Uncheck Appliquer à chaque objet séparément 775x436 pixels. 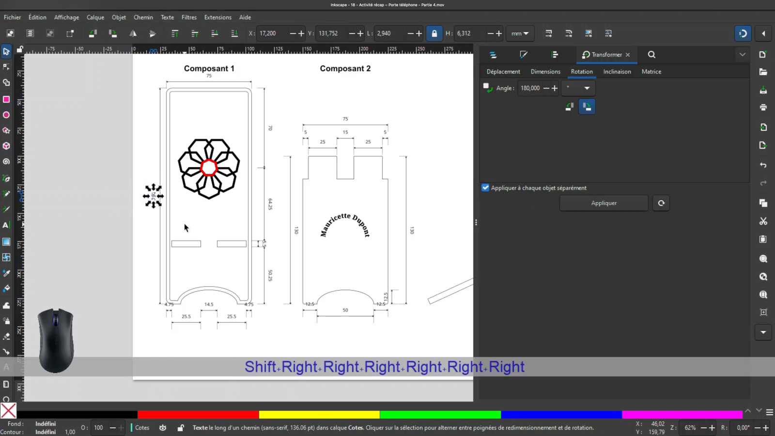pos(485,187)
